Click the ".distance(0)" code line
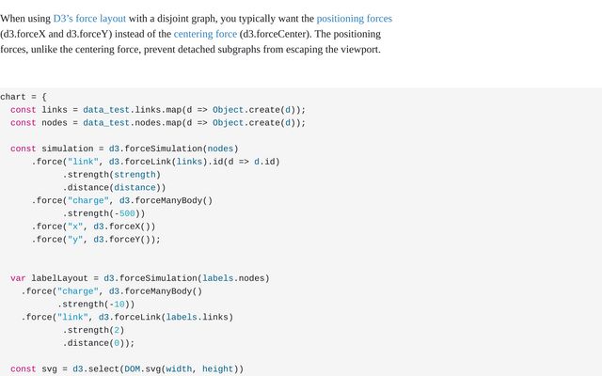The height and width of the screenshot is (376, 602). coord(99,343)
